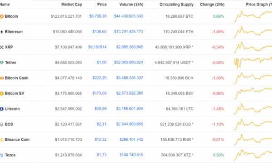Click the XRP cross logo icon

pyautogui.click(x=2, y=47)
